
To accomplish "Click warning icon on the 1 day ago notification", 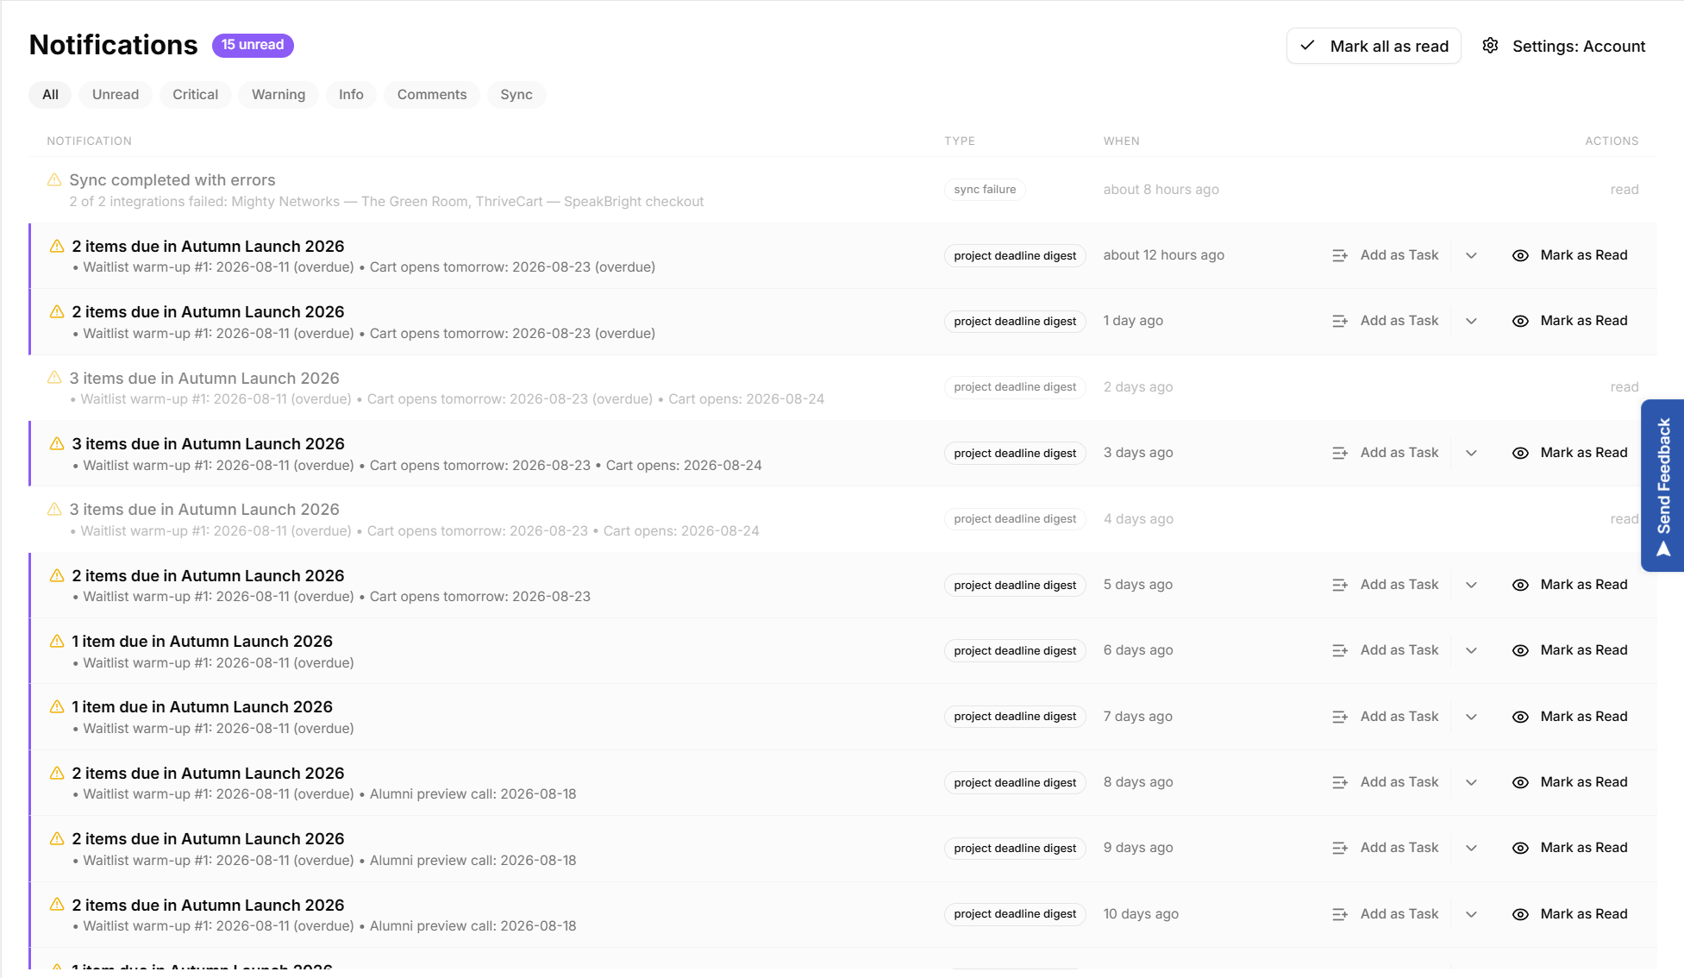I will (x=57, y=311).
